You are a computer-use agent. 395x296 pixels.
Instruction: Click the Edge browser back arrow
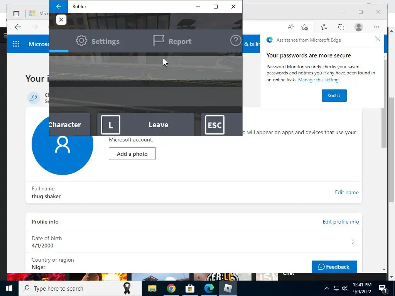(x=18, y=27)
